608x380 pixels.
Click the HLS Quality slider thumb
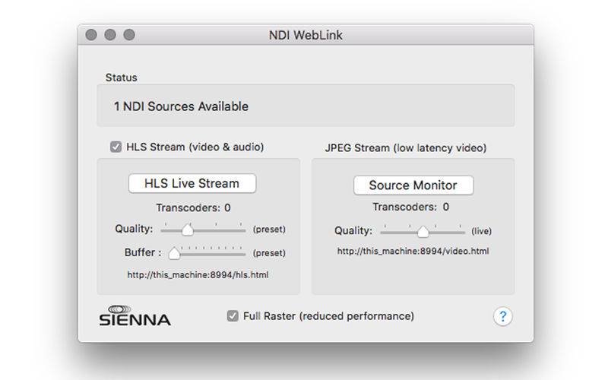[187, 230]
